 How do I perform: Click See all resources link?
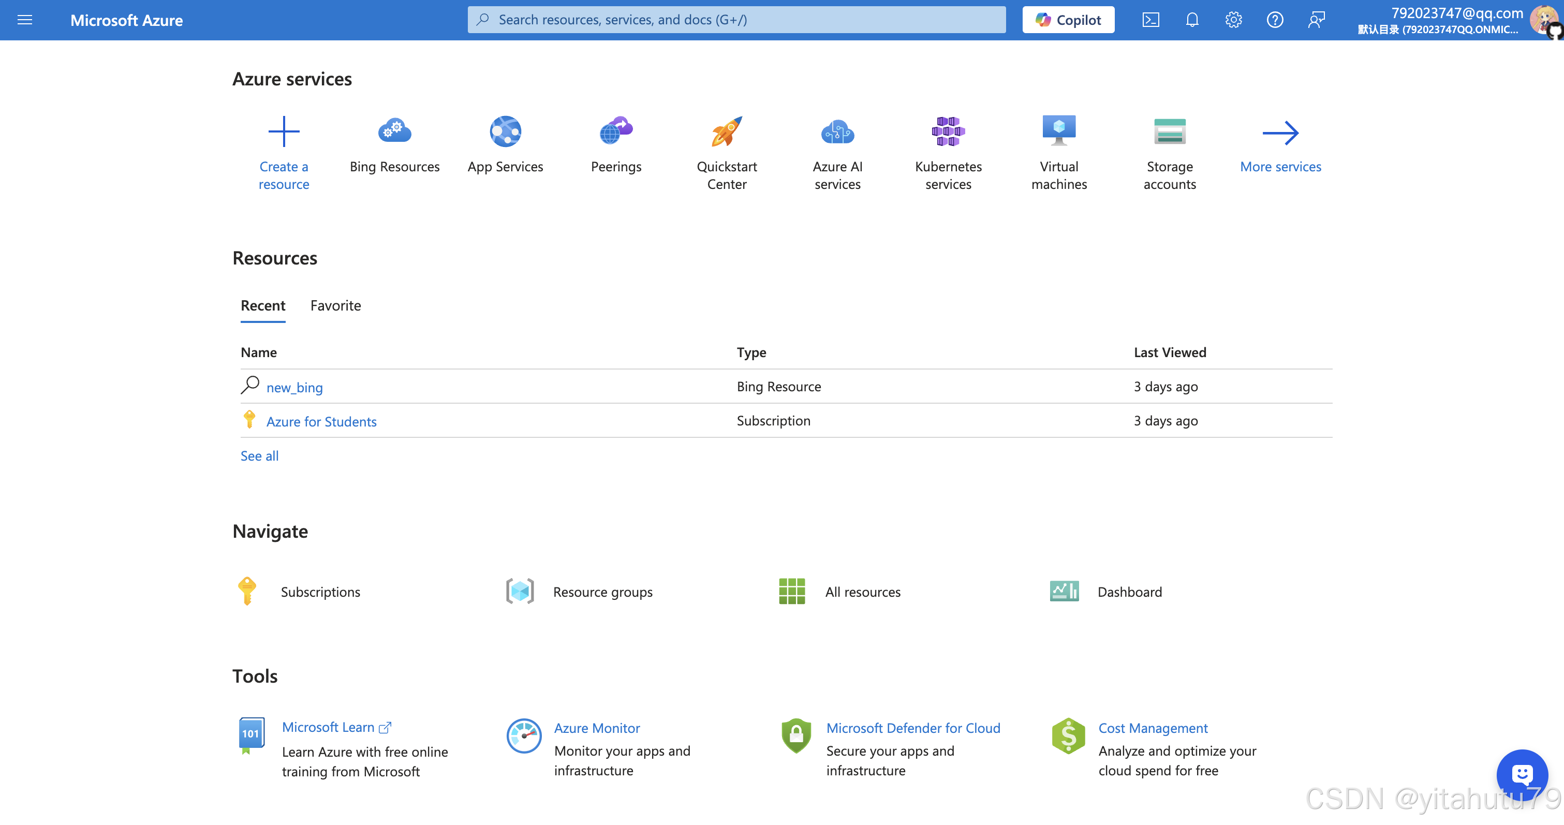coord(259,455)
